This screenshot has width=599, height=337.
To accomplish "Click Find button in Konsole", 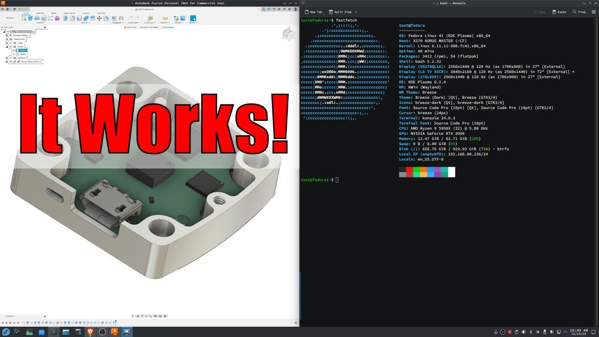I will [580, 12].
